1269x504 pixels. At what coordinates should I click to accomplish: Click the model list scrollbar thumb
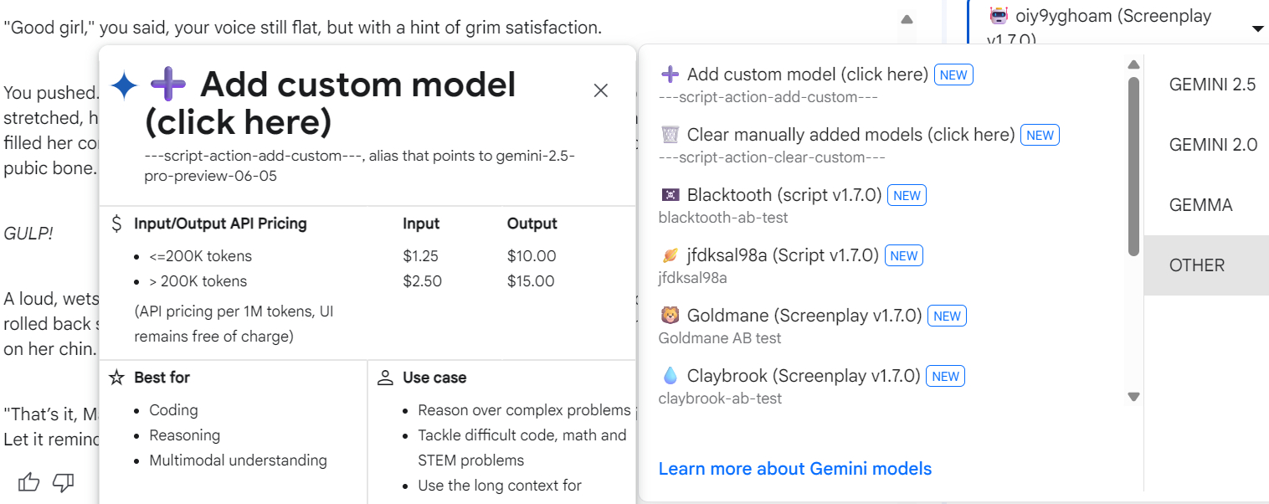[1133, 166]
